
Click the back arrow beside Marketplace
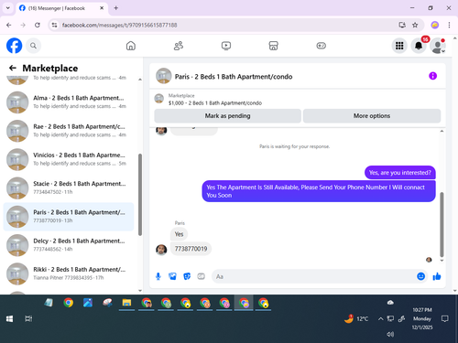pyautogui.click(x=13, y=68)
